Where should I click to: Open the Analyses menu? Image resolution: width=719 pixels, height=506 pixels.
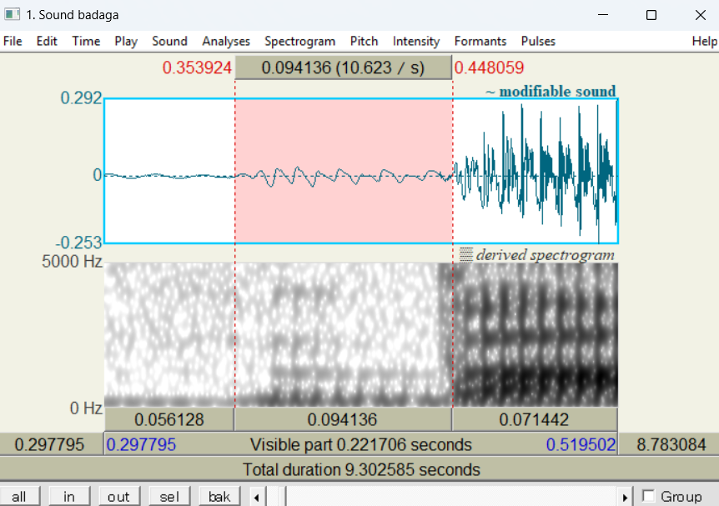[226, 41]
